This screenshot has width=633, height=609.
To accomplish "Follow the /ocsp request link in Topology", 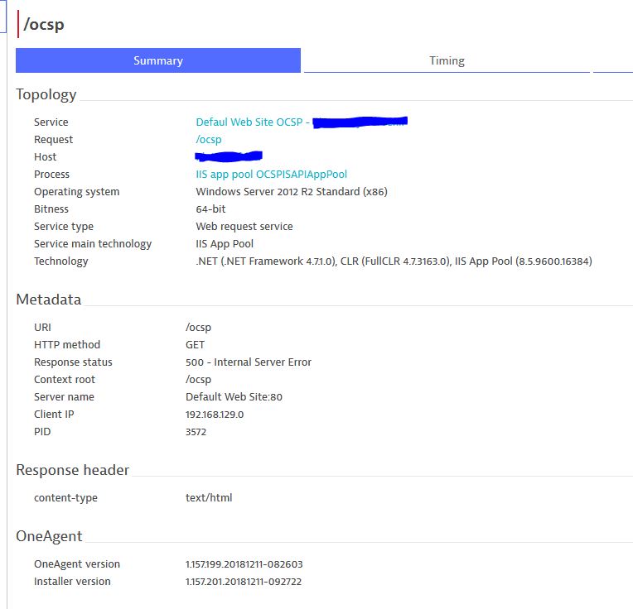I will (209, 140).
